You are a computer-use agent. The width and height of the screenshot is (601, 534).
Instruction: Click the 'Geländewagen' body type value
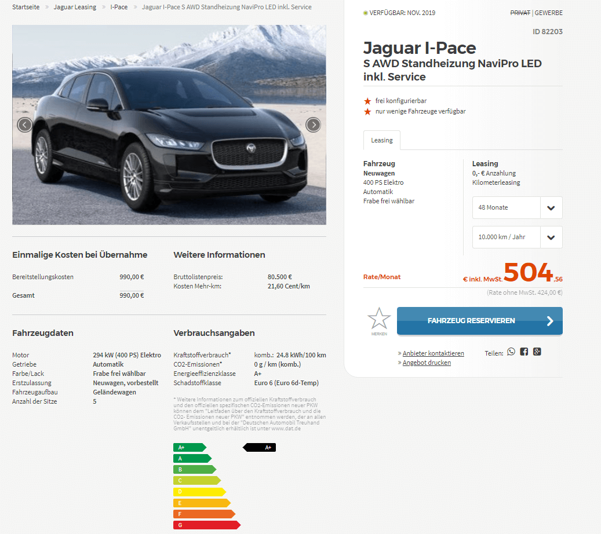click(x=115, y=392)
